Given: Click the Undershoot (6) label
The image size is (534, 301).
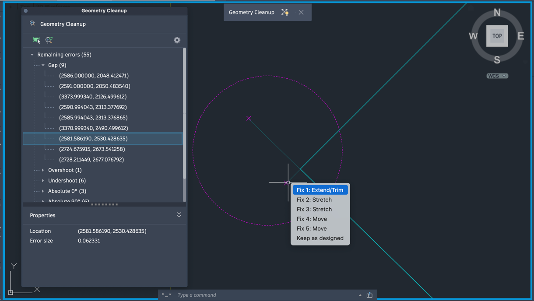Looking at the screenshot, I should (67, 181).
